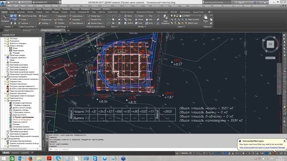The width and height of the screenshot is (287, 161).
Task: Expand the Create Design panel
Action: click(61, 27)
